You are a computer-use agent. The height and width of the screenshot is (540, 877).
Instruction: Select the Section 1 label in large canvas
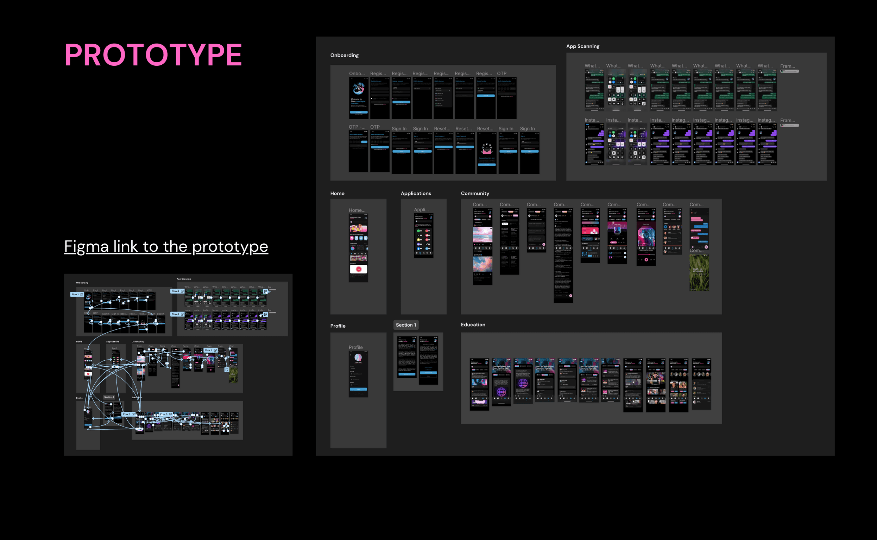coord(406,325)
